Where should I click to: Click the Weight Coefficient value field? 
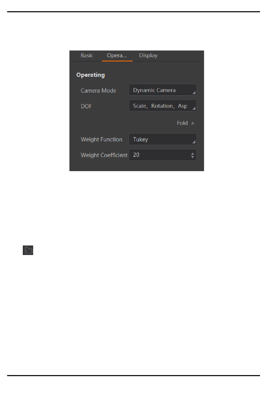pyautogui.click(x=159, y=155)
